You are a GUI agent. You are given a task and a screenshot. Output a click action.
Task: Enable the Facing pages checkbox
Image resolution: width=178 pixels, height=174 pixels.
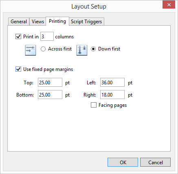click(94, 105)
